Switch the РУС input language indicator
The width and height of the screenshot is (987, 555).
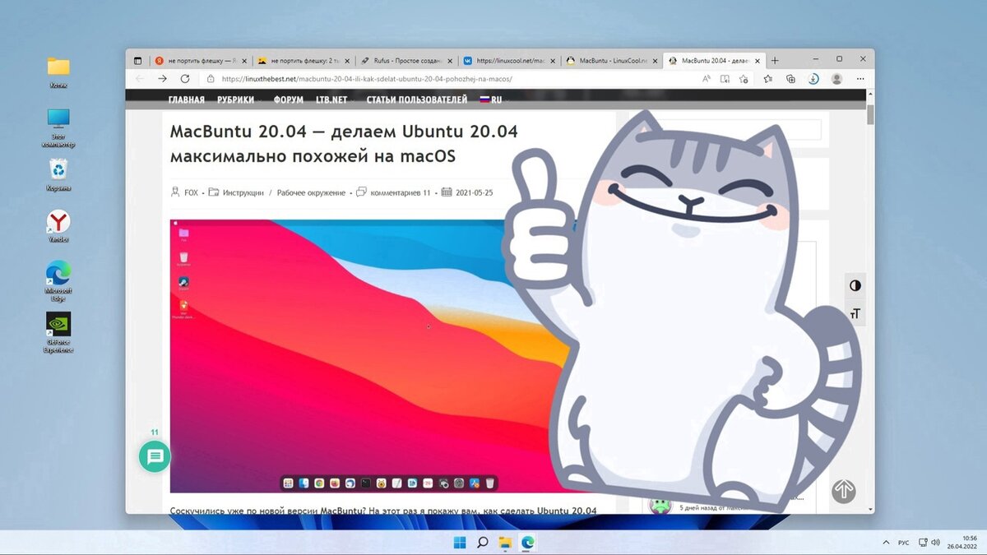[903, 543]
